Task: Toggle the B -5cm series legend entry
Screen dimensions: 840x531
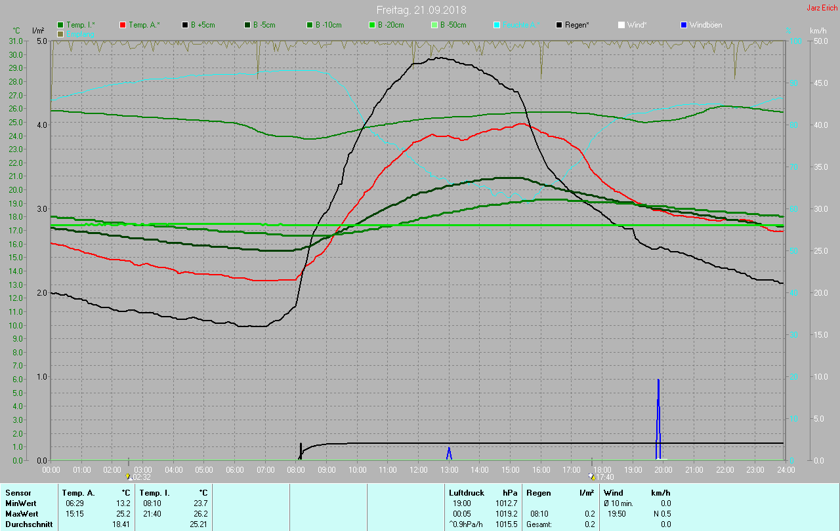Action: 261,25
